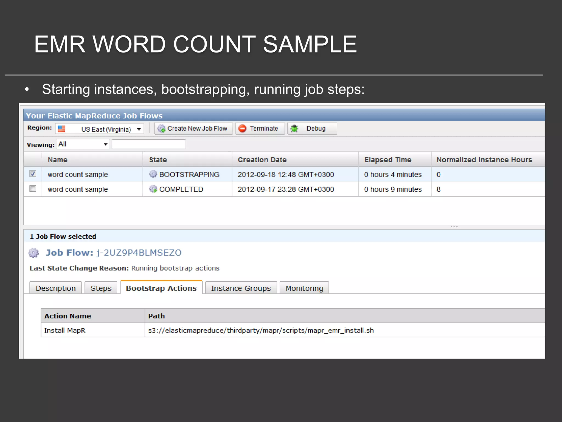This screenshot has height=422, width=562.
Task: Sort by Elapsed Time column header
Action: tap(387, 160)
